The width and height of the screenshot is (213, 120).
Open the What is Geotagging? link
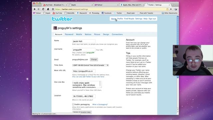pyautogui.click(x=100, y=104)
